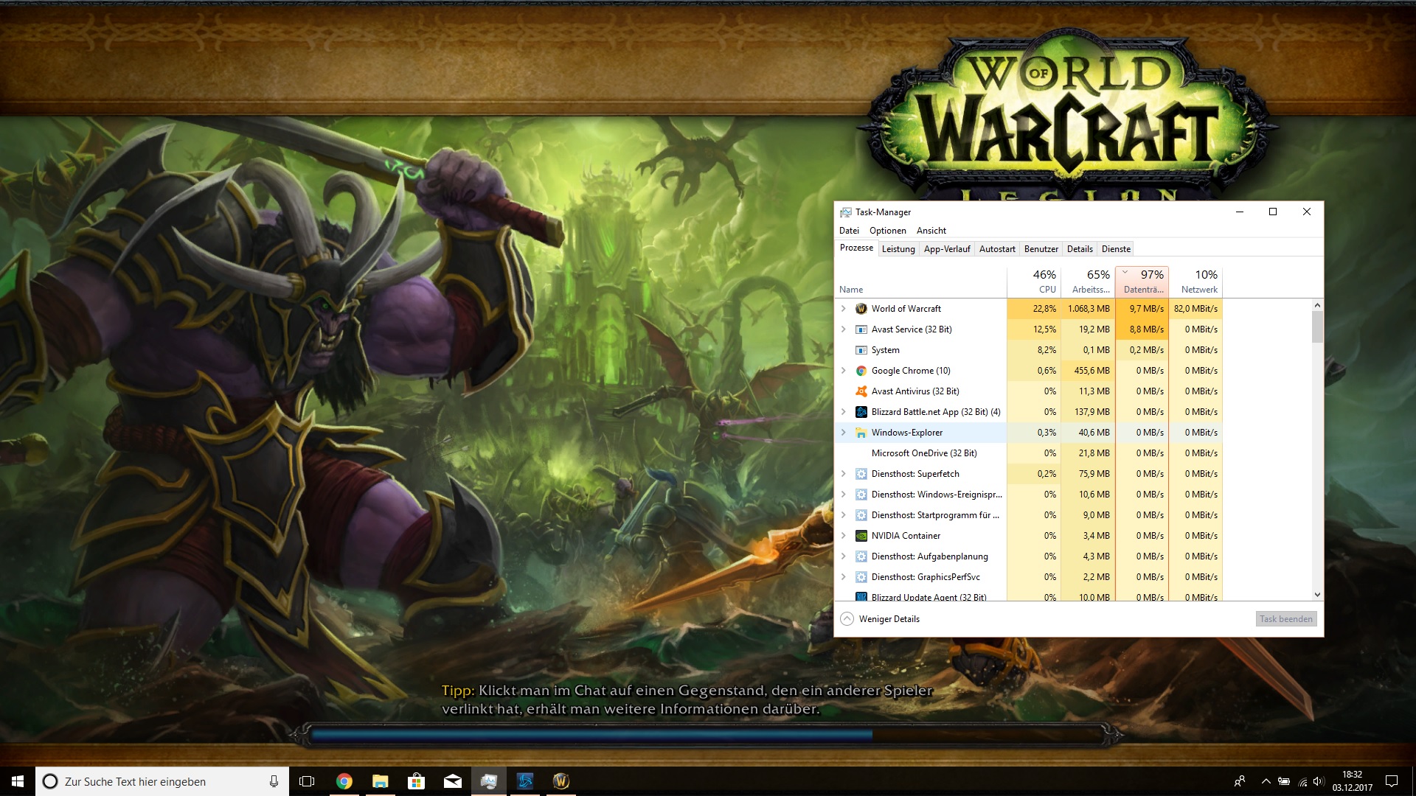Switch to the Leistung tab
Image resolution: width=1416 pixels, height=796 pixels.
[x=898, y=249]
